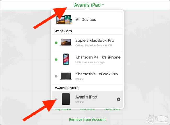The width and height of the screenshot is (170, 125).
Task: Click the offline Khamosh MacBook Pro icon
Action: coord(66,76)
